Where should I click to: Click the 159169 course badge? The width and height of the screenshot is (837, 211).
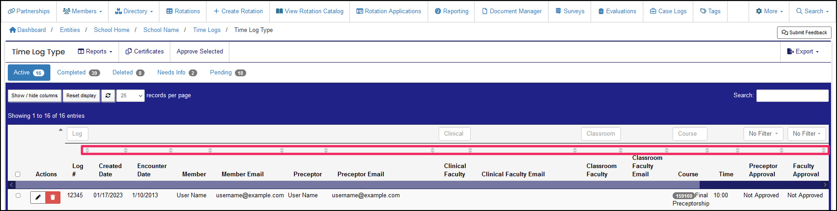[684, 196]
